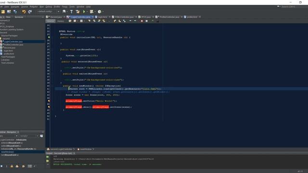Click the Shift Line Right icon
308x173 pixels.
(x=135, y=21)
